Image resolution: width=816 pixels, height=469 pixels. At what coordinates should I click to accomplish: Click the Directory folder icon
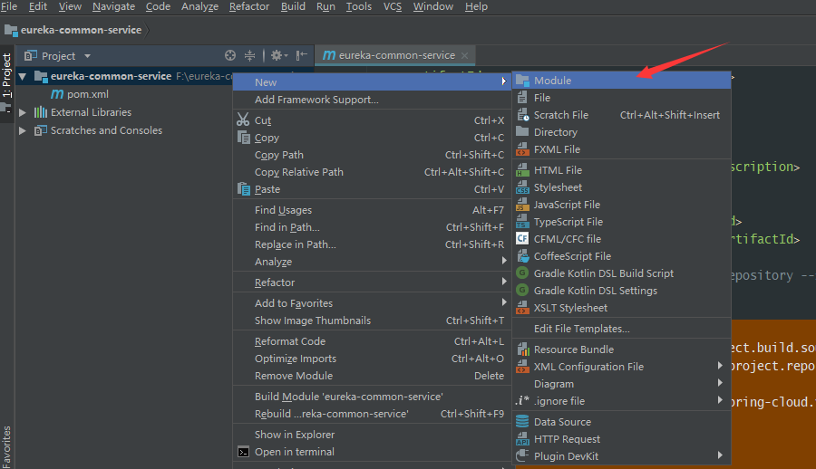tap(522, 131)
